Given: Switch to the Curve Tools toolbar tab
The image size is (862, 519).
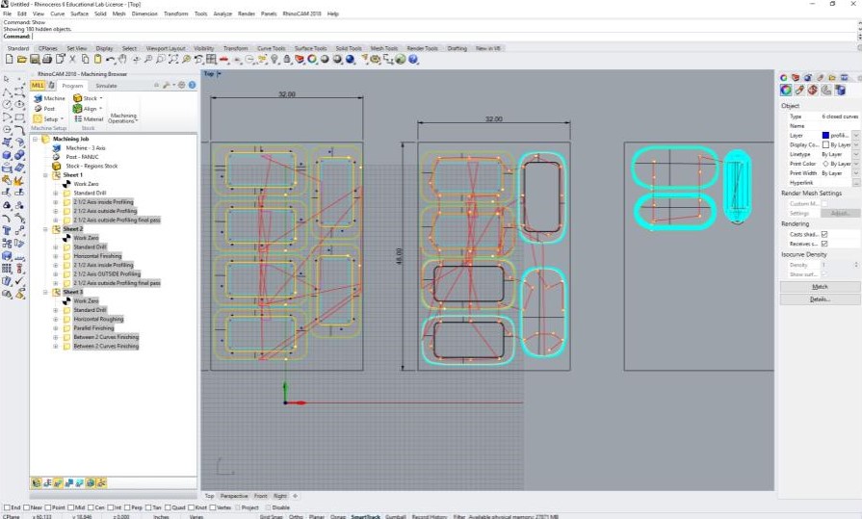Looking at the screenshot, I should coord(271,48).
